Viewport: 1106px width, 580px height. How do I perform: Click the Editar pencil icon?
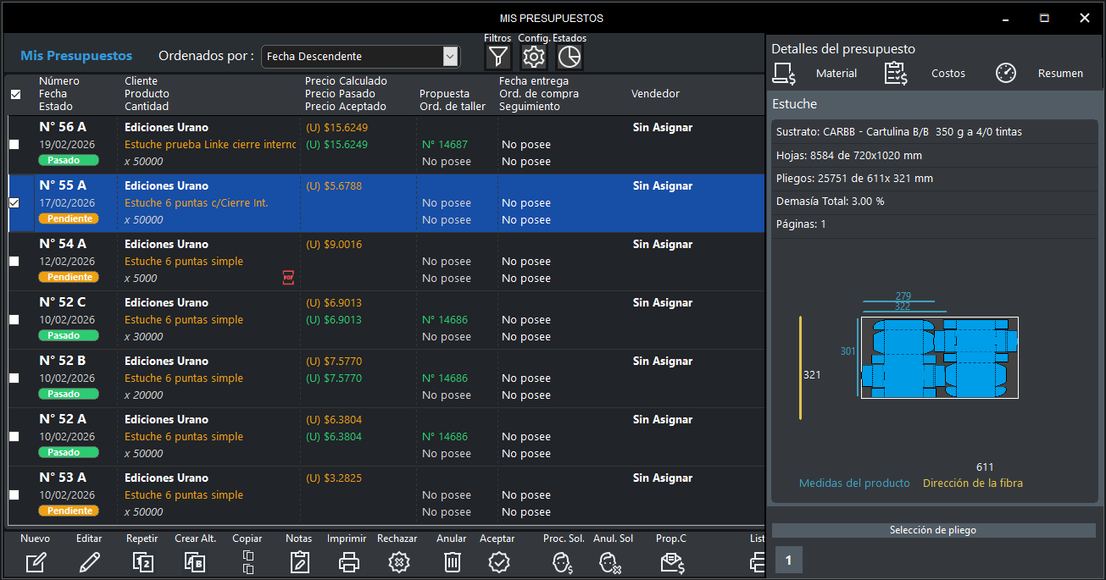pyautogui.click(x=89, y=561)
